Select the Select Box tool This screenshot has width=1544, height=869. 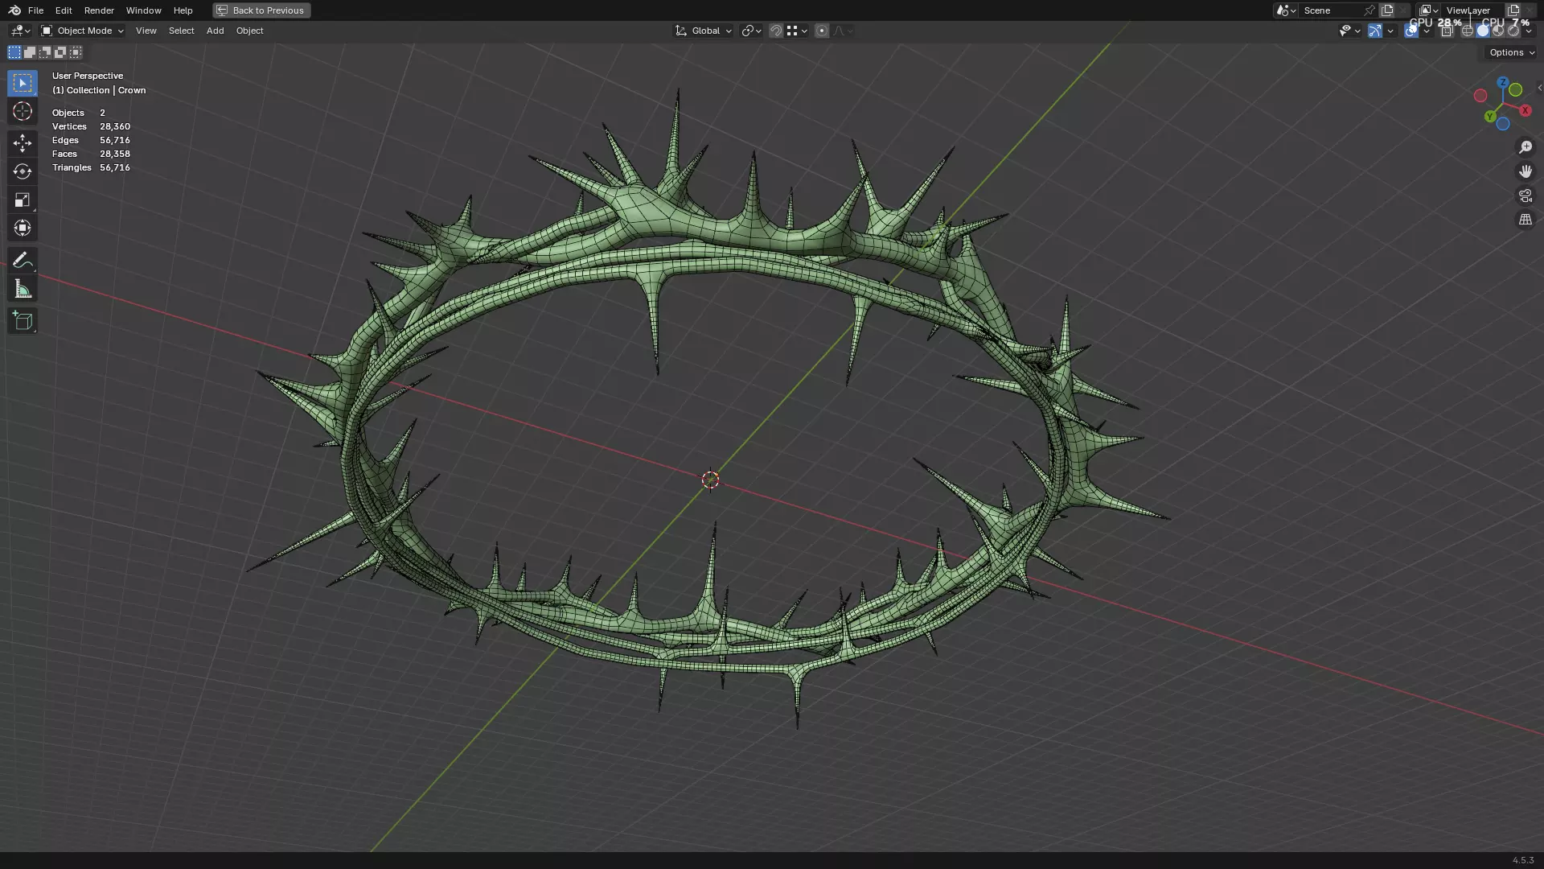click(23, 83)
